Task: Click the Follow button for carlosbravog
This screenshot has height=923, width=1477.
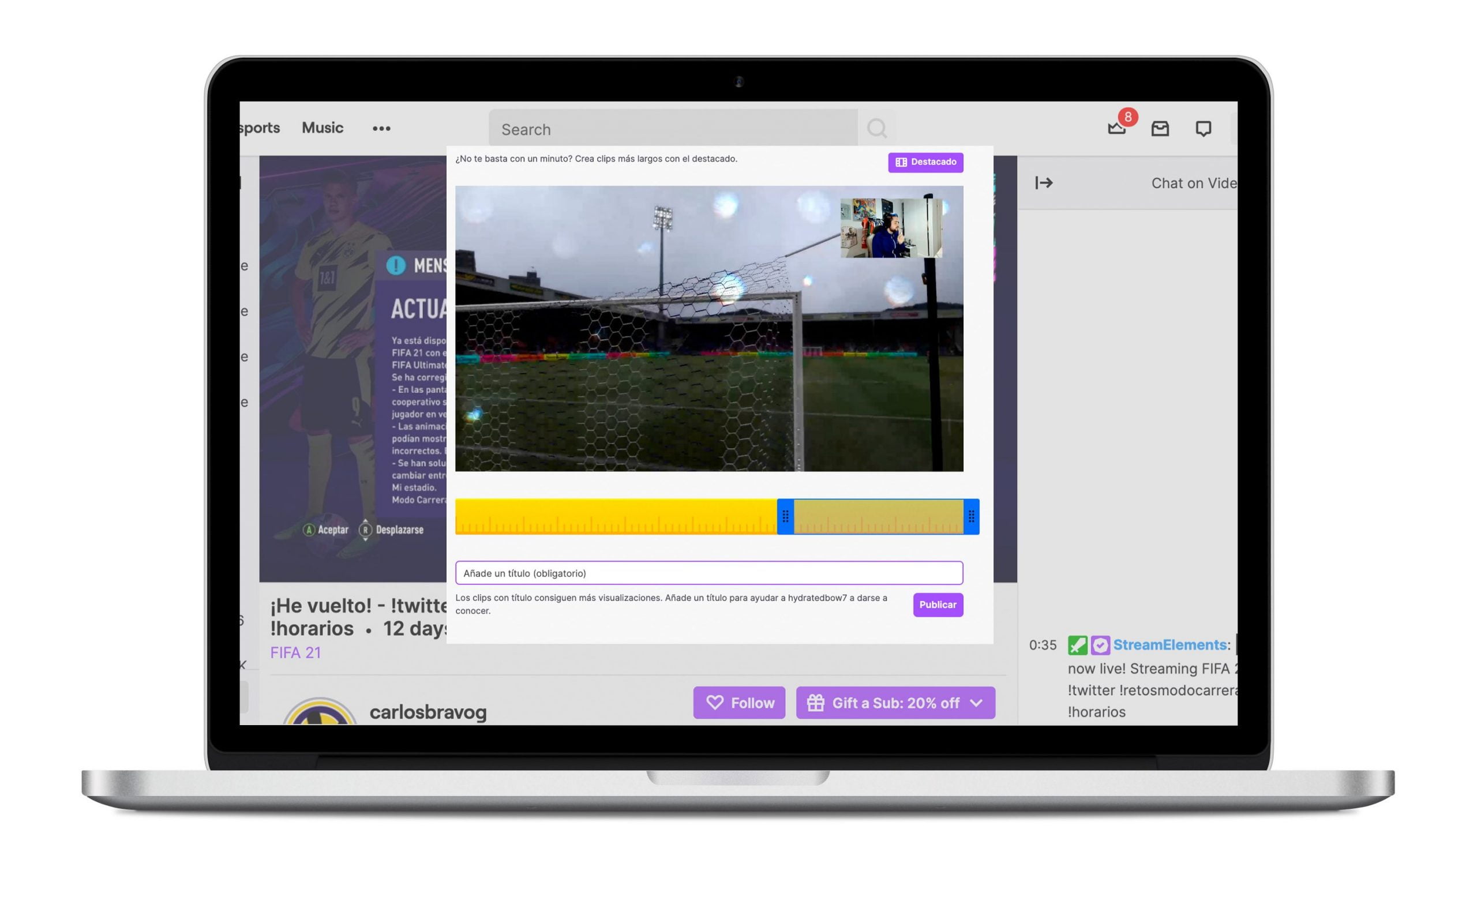Action: click(x=742, y=703)
